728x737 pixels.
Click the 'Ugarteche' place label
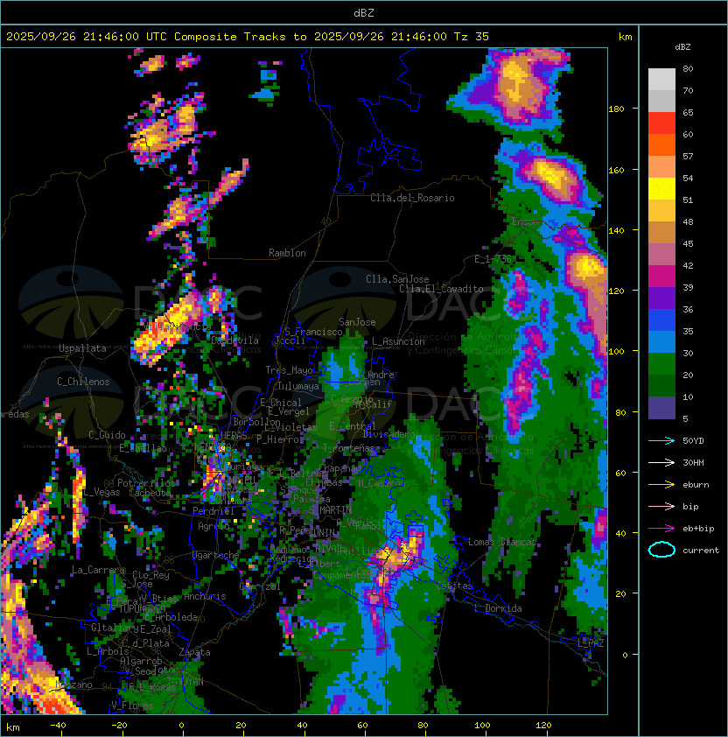click(216, 555)
